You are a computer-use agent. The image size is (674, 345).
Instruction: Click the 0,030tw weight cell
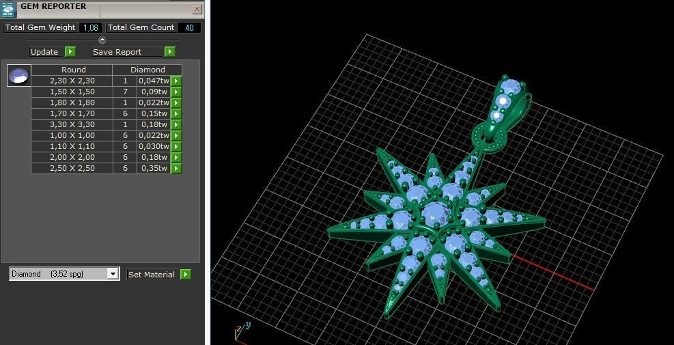(x=154, y=147)
